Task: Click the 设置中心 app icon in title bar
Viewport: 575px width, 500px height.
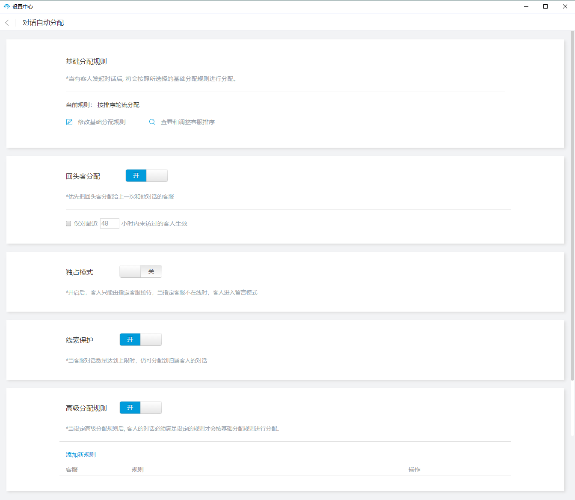Action: point(6,6)
